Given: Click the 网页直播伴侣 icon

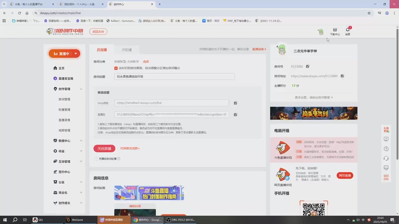Looking at the screenshot, I should pyautogui.click(x=283, y=175).
